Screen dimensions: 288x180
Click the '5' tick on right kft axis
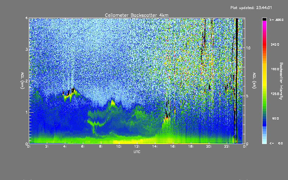click(x=247, y=96)
